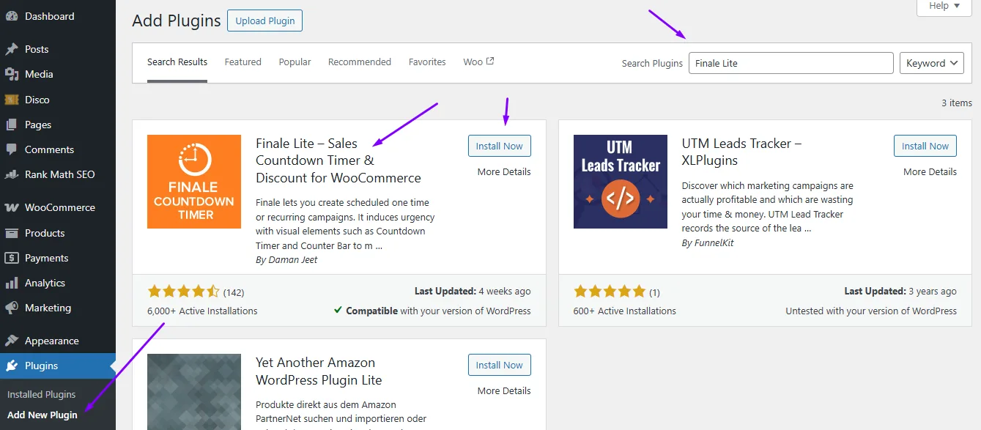The height and width of the screenshot is (430, 981).
Task: Open UTM Leads Tracker title link
Action: (x=741, y=152)
